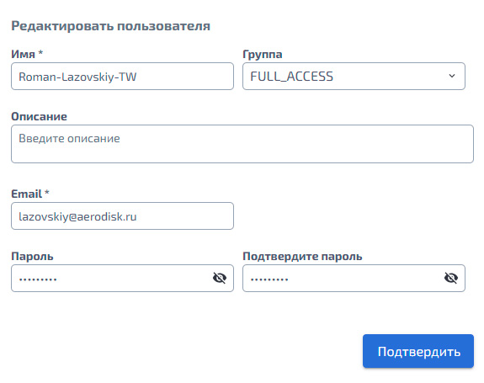Click the Группа dropdown chevron arrow
This screenshot has width=484, height=383.
coord(452,76)
